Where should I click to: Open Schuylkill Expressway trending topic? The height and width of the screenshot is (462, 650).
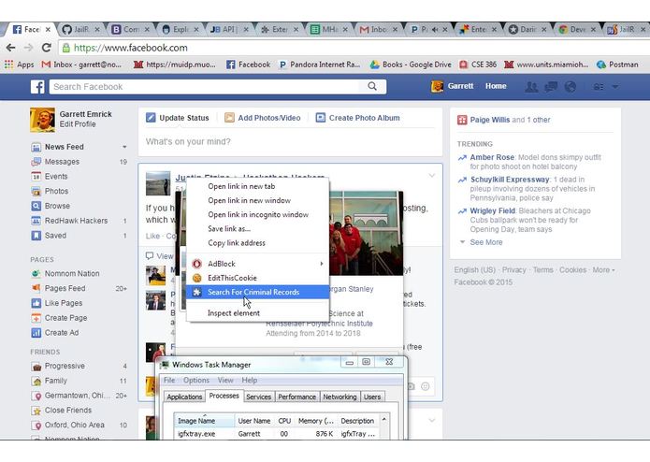pyautogui.click(x=510, y=180)
